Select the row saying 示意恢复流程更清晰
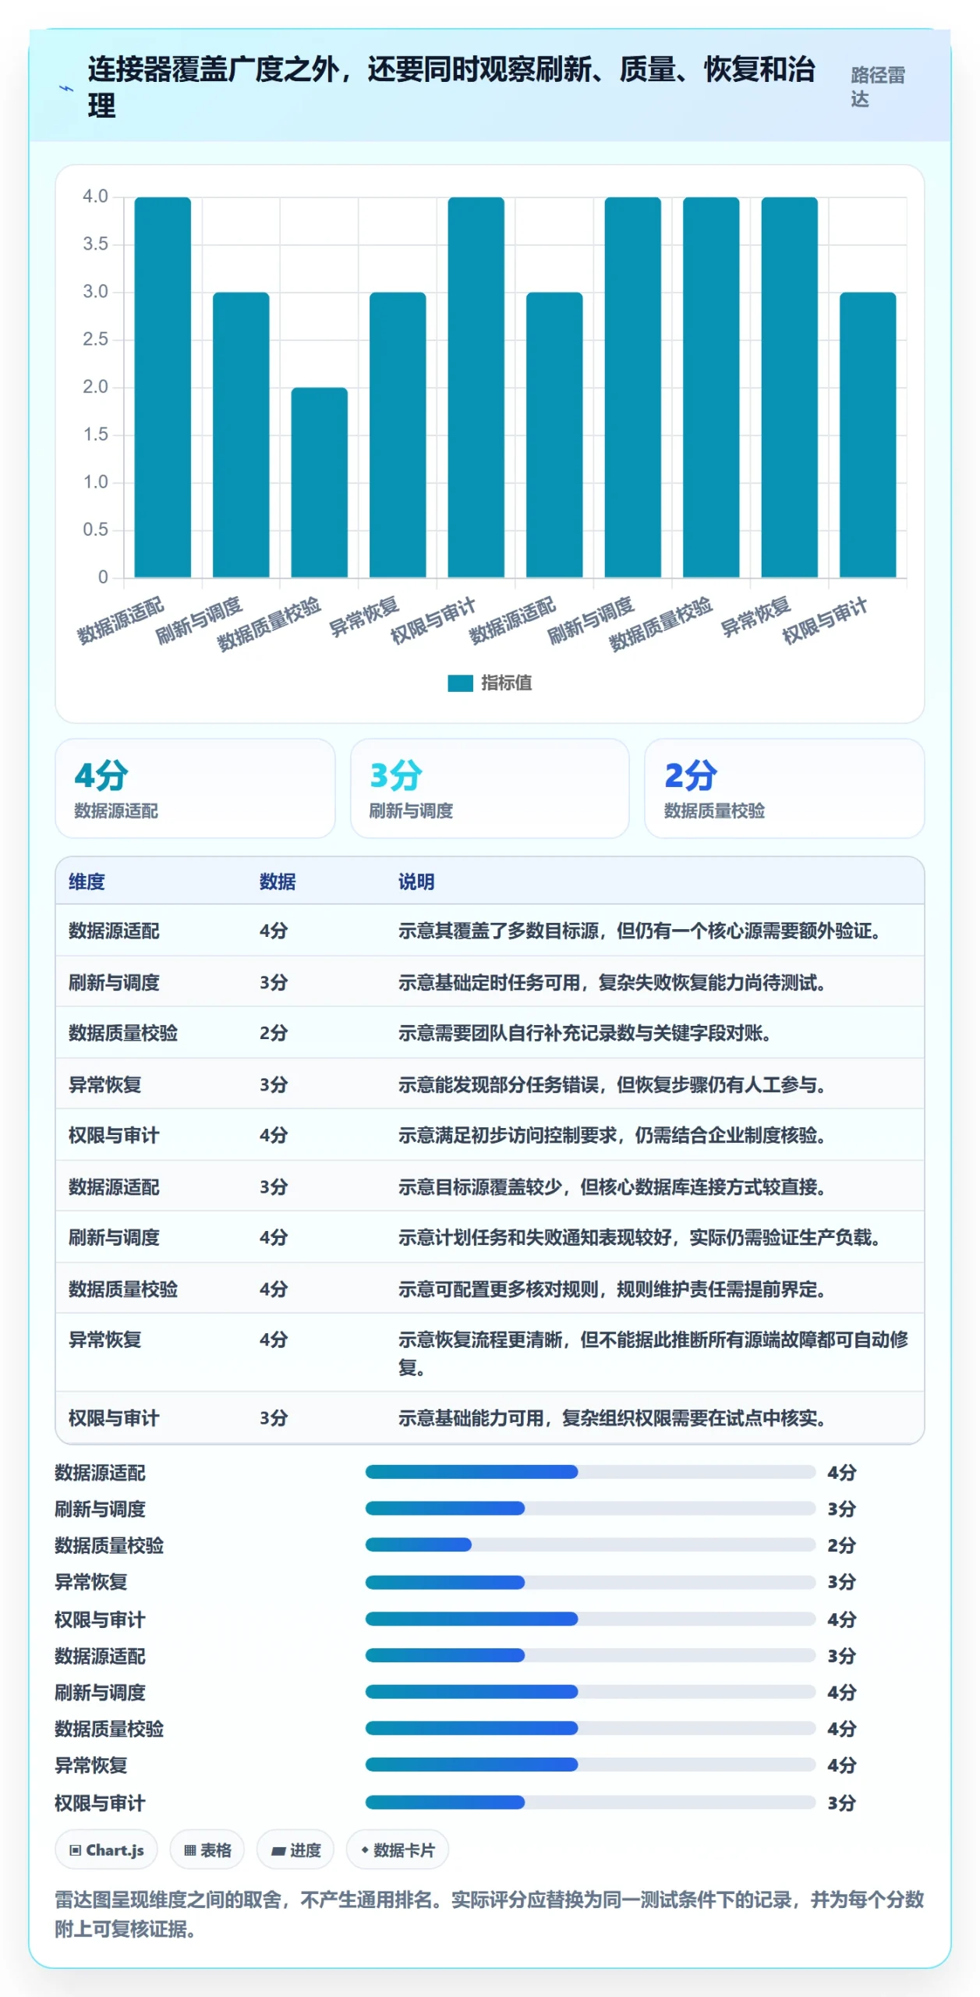Screen dimensions: 980x1997 click(490, 1353)
